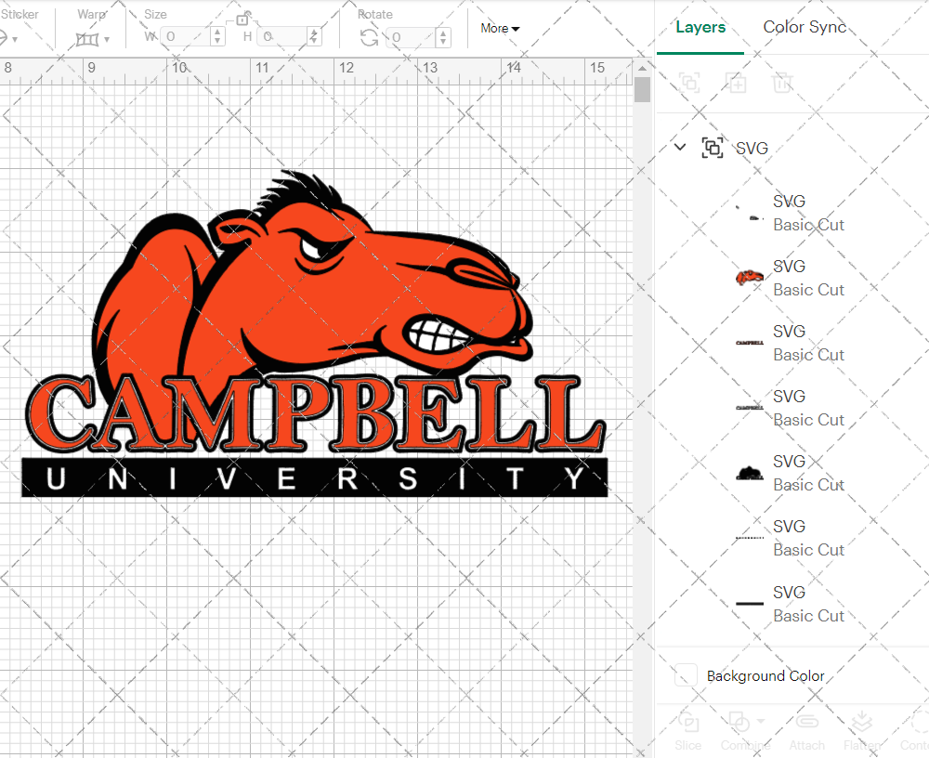
Task: Switch to the Color Sync tab
Action: (x=805, y=27)
